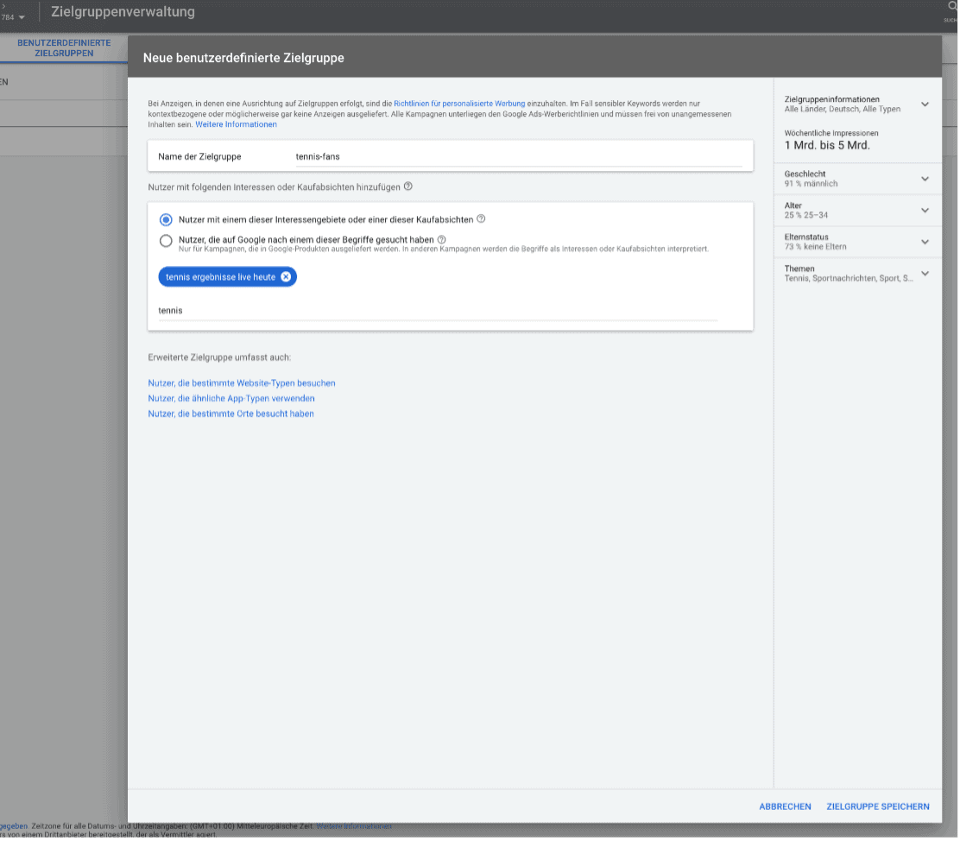960x841 pixels.
Task: Switch to Benutzerdefinierte Zielgruppen tab
Action: pos(64,47)
